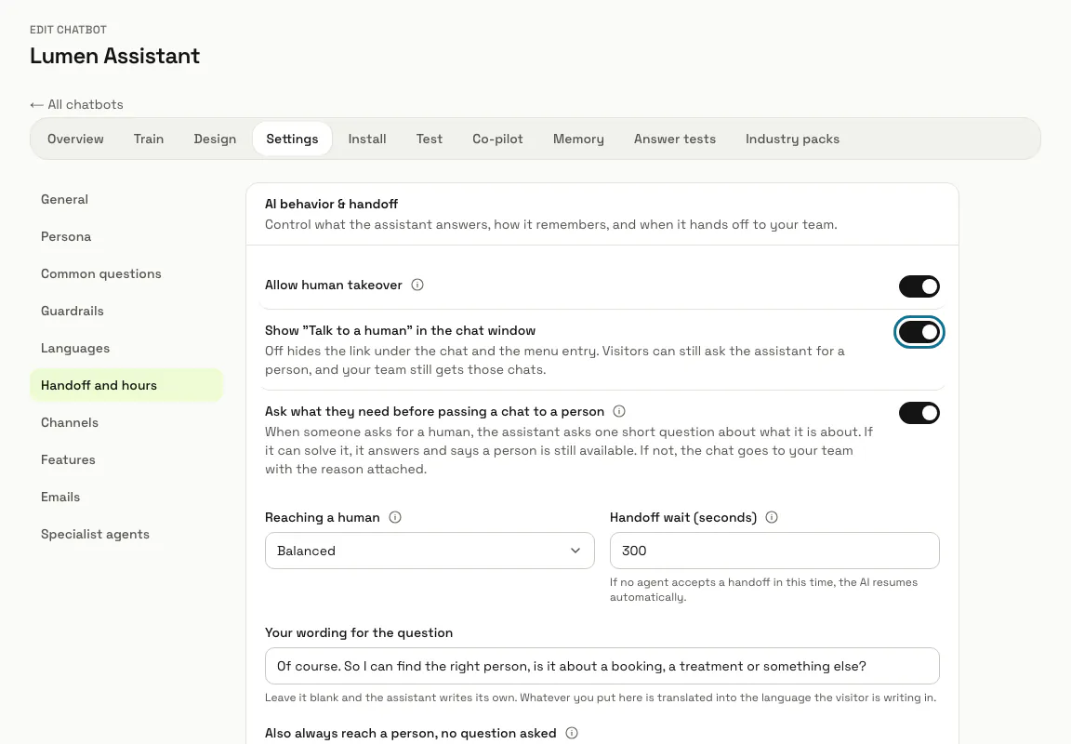Click the "EDIT CHATBOT" label
This screenshot has height=744, width=1071.
pyautogui.click(x=68, y=30)
